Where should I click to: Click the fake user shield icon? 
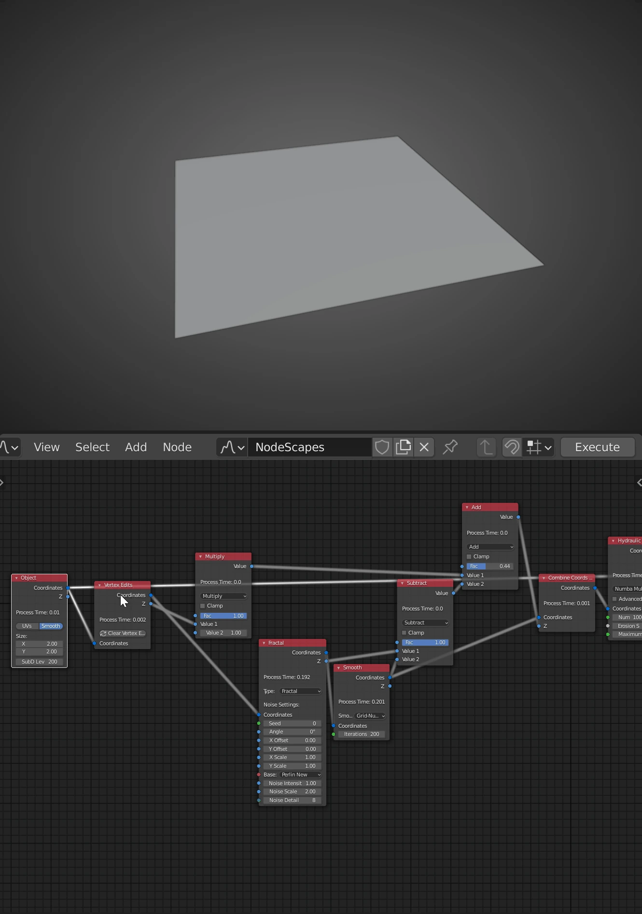point(382,447)
